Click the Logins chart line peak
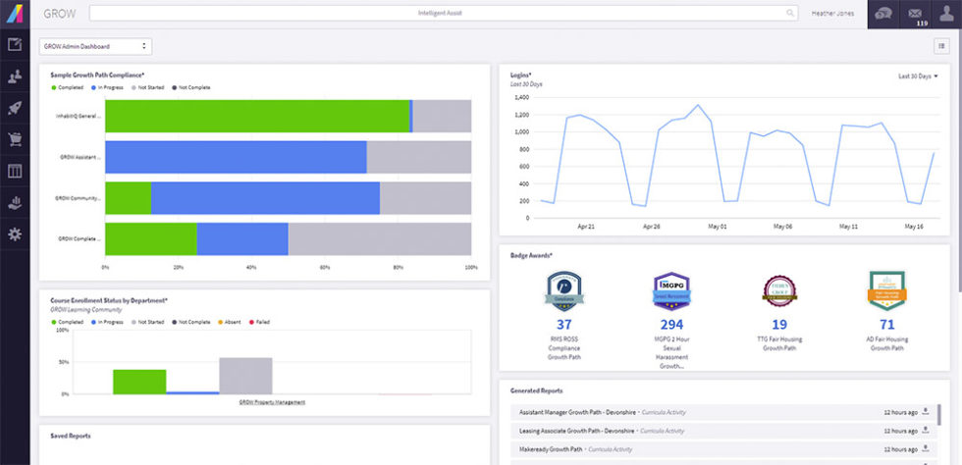Viewport: 962px width, 465px height. click(x=698, y=105)
